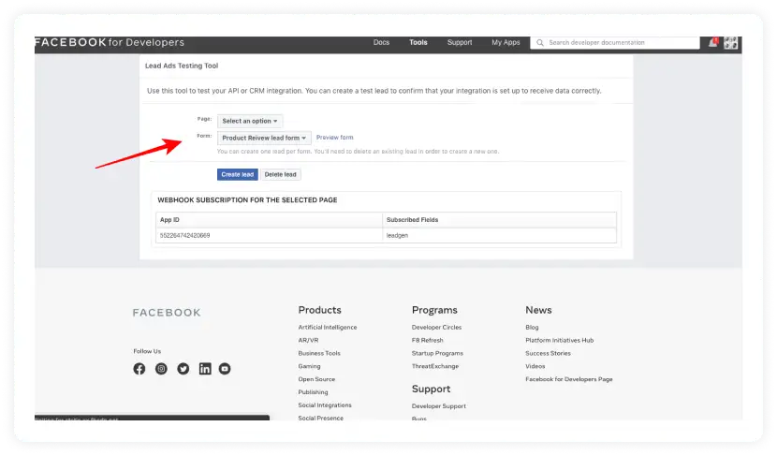Screen dimensions: 777x456
Task: Click the footer 'Programs' heading
Action: (434, 310)
